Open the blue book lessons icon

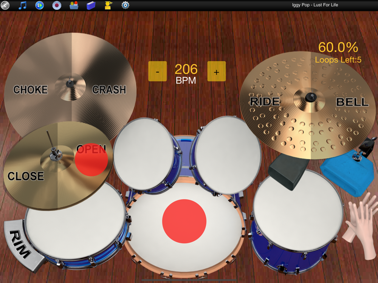91,5
